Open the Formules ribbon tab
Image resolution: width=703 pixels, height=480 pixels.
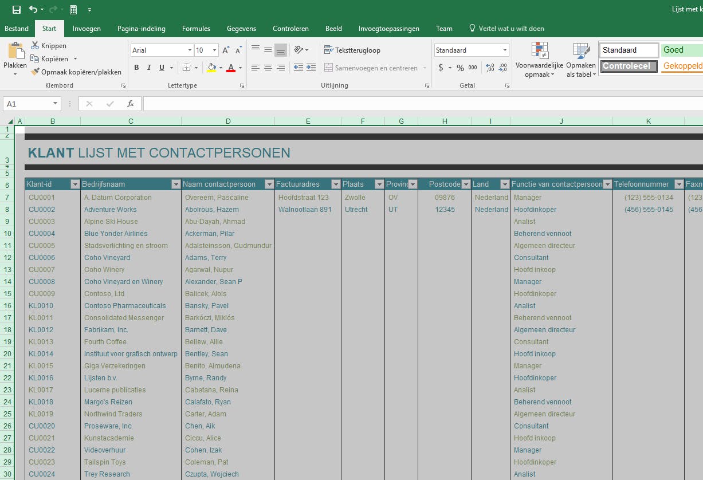(196, 29)
